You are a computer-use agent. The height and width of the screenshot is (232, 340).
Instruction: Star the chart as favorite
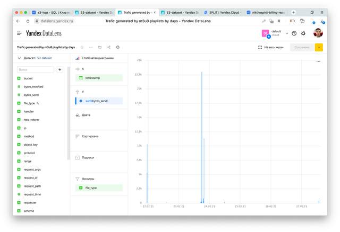[x=81, y=47]
